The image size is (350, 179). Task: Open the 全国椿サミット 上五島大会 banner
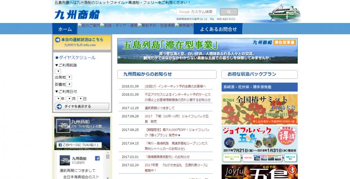tap(259, 109)
